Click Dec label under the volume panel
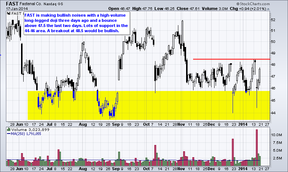Image resolution: width=288 pixels, height=172 pixels. [211, 169]
